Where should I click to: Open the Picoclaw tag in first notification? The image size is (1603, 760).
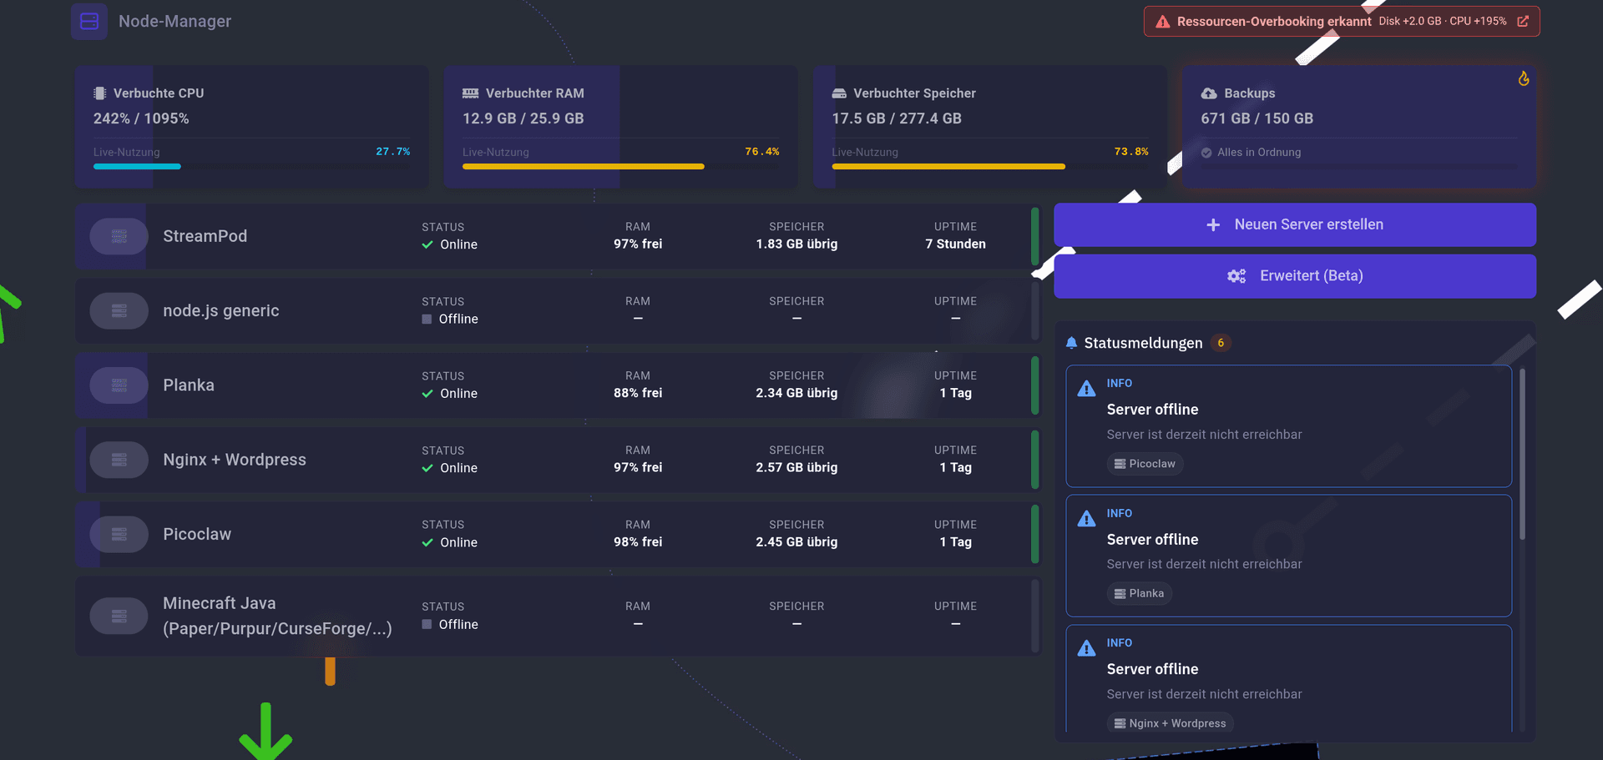(x=1145, y=464)
